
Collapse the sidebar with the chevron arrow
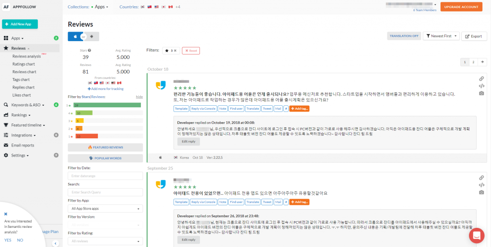tap(55, 244)
